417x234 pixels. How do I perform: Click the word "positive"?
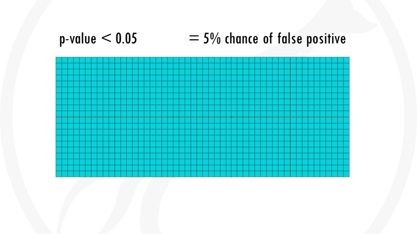[326, 39]
